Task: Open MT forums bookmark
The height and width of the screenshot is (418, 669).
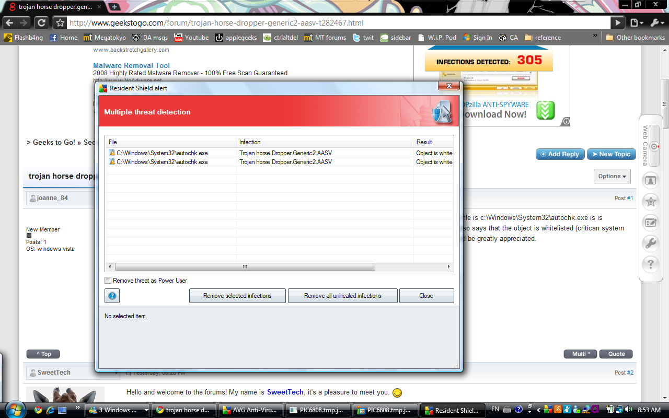Action: tap(325, 38)
